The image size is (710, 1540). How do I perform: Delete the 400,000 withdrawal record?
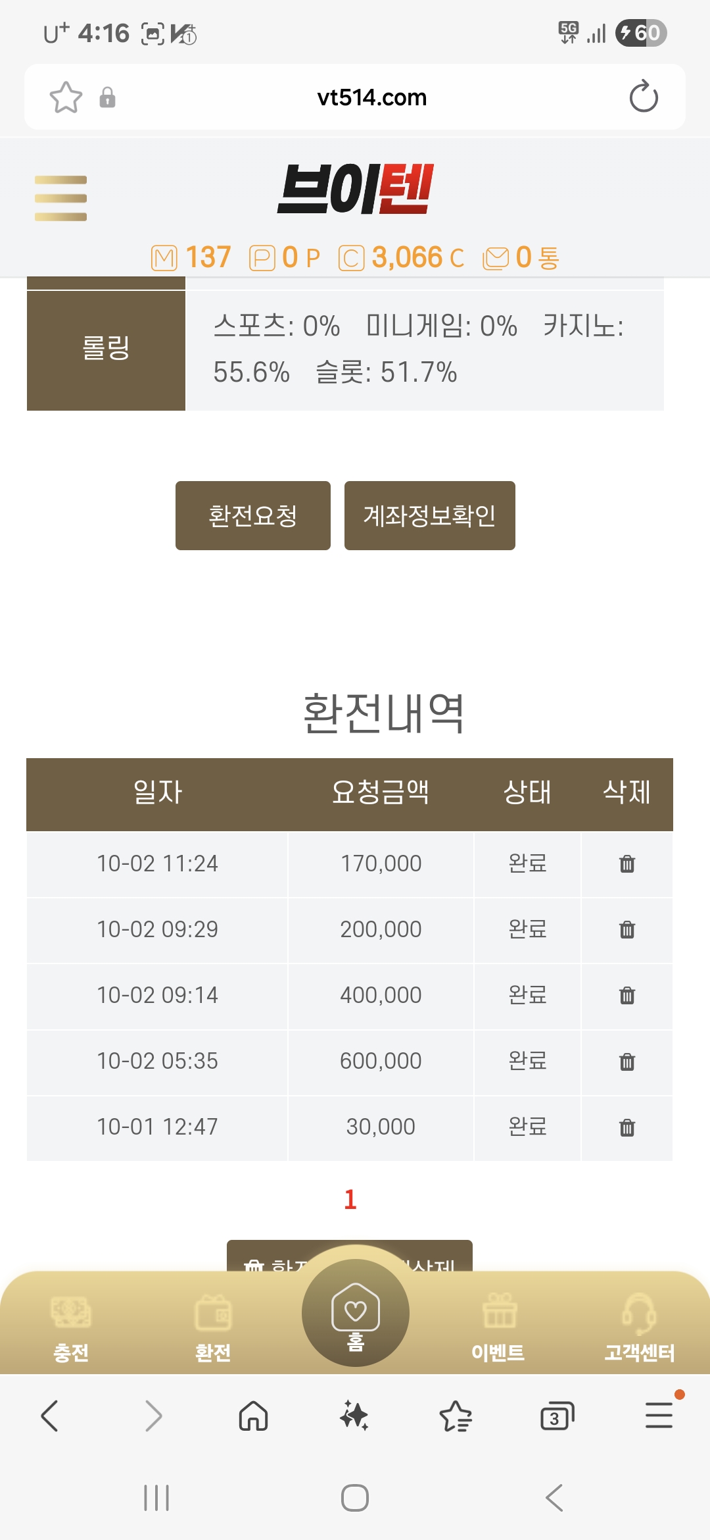627,995
